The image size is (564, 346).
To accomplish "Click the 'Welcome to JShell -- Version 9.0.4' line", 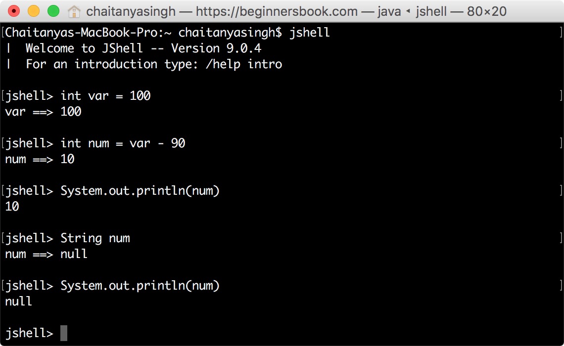I will click(143, 48).
